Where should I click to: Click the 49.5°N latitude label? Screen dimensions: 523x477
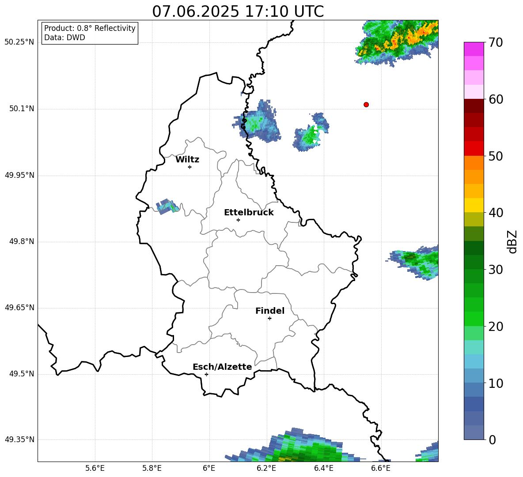point(22,374)
